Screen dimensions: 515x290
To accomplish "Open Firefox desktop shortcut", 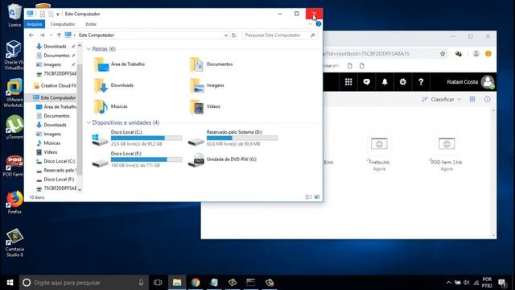I will click(14, 202).
